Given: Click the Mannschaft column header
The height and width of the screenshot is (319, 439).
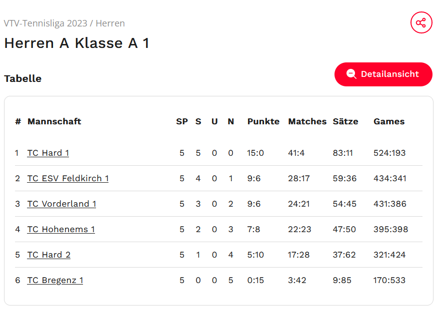Looking at the screenshot, I should click(54, 121).
